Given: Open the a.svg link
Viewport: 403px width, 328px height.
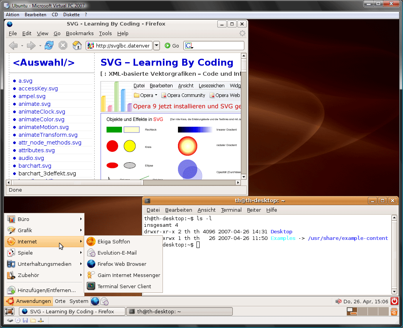Looking at the screenshot, I should [x=25, y=81].
